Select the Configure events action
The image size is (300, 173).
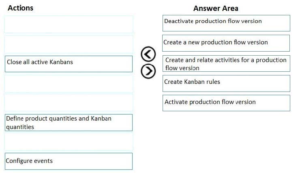click(x=69, y=161)
